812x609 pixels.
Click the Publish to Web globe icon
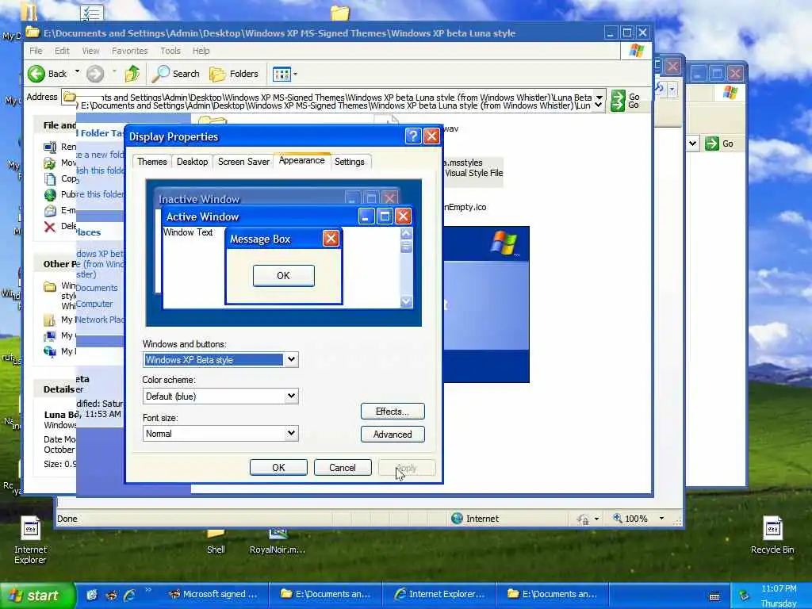tap(50, 195)
